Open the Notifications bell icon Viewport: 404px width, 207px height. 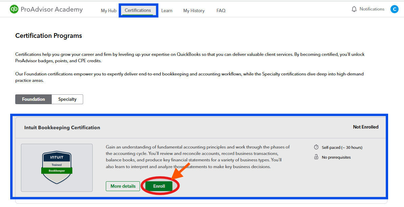tap(354, 9)
